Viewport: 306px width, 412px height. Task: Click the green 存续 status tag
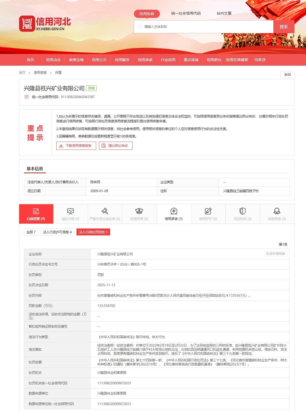91,88
